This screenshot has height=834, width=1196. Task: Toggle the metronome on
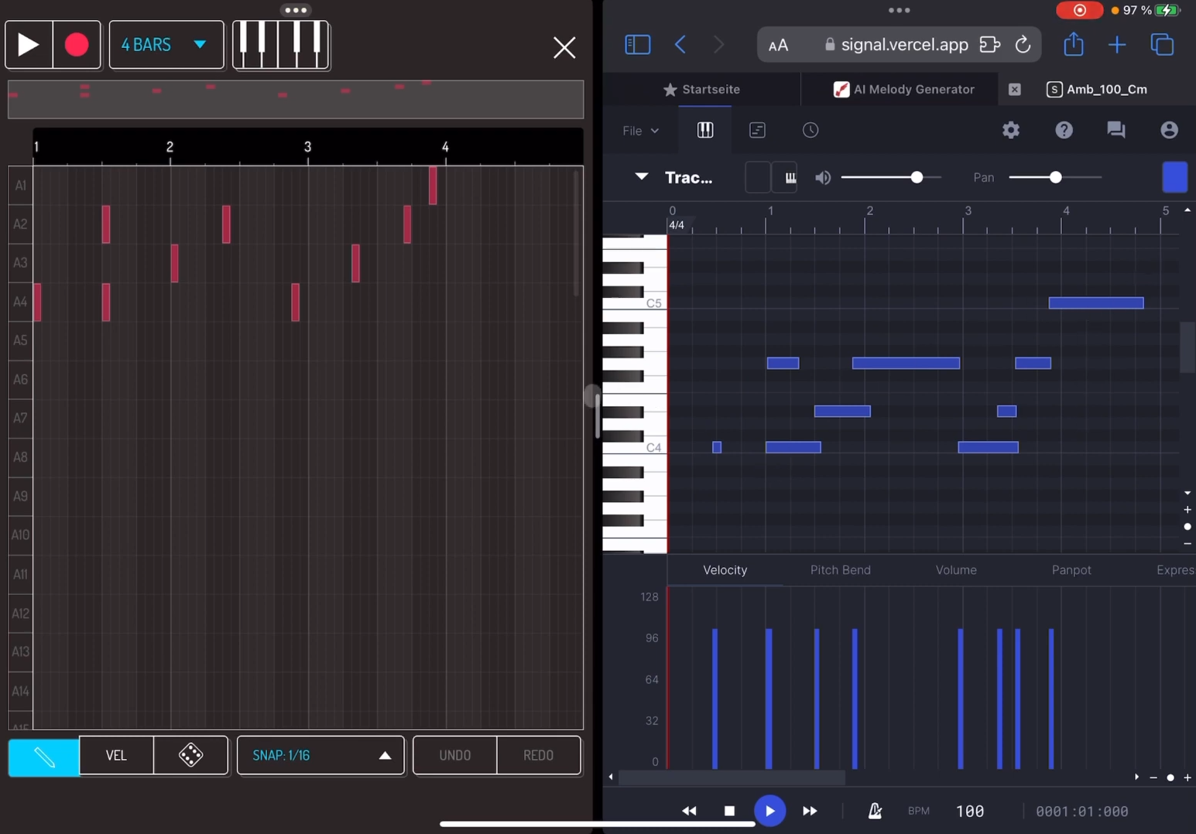(x=875, y=811)
